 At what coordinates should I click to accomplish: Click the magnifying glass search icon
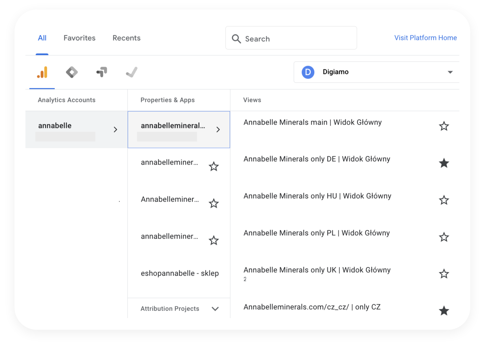point(236,39)
